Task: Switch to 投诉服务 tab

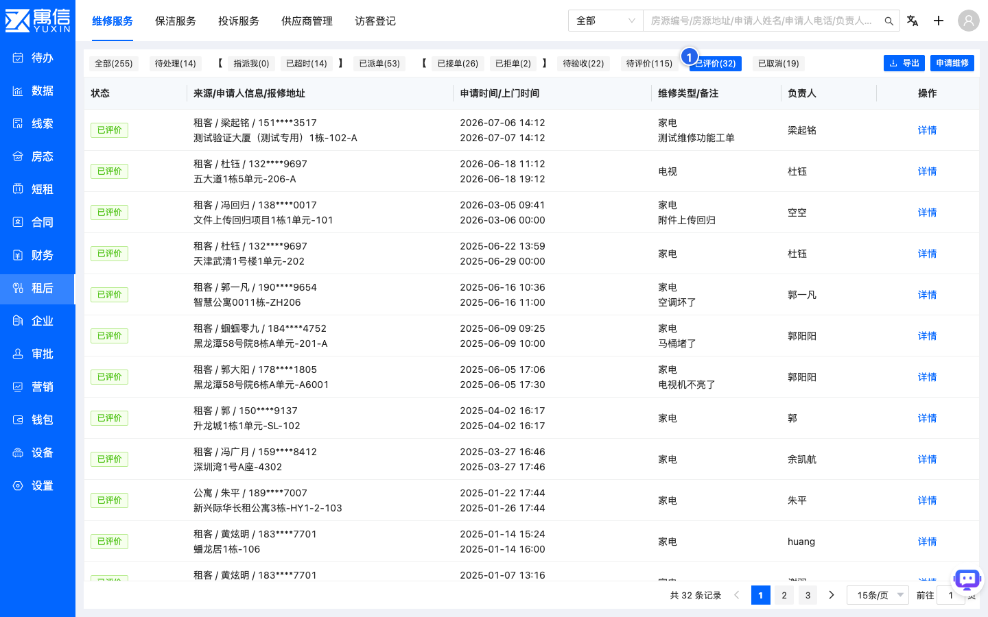Action: [x=239, y=21]
